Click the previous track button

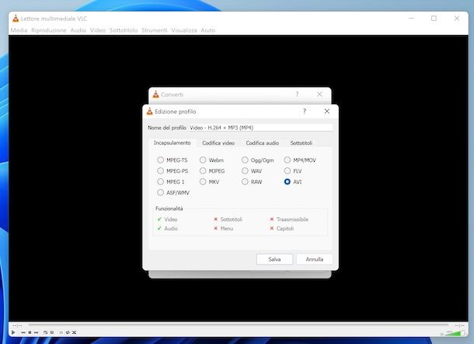coord(23,332)
